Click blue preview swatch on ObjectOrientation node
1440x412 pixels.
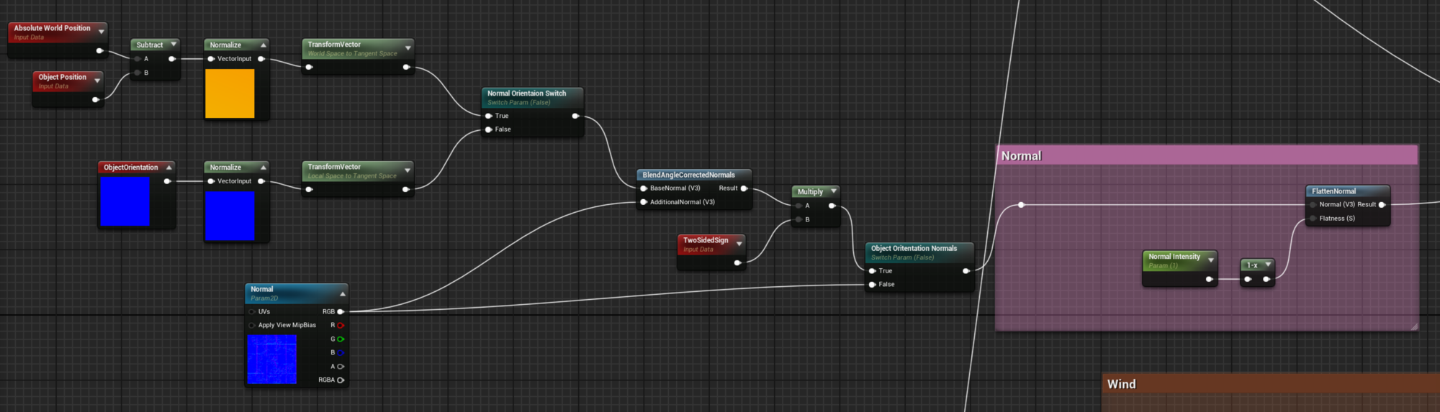click(125, 201)
